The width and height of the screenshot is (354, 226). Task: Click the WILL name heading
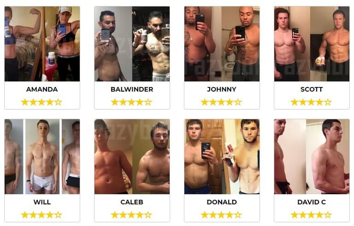click(x=42, y=202)
